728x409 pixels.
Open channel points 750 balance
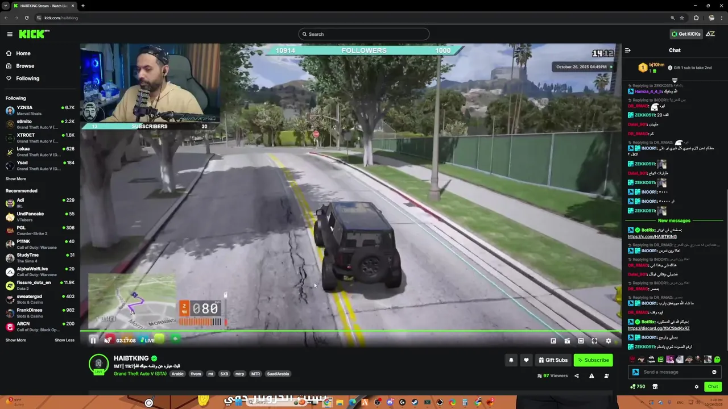[x=638, y=387]
